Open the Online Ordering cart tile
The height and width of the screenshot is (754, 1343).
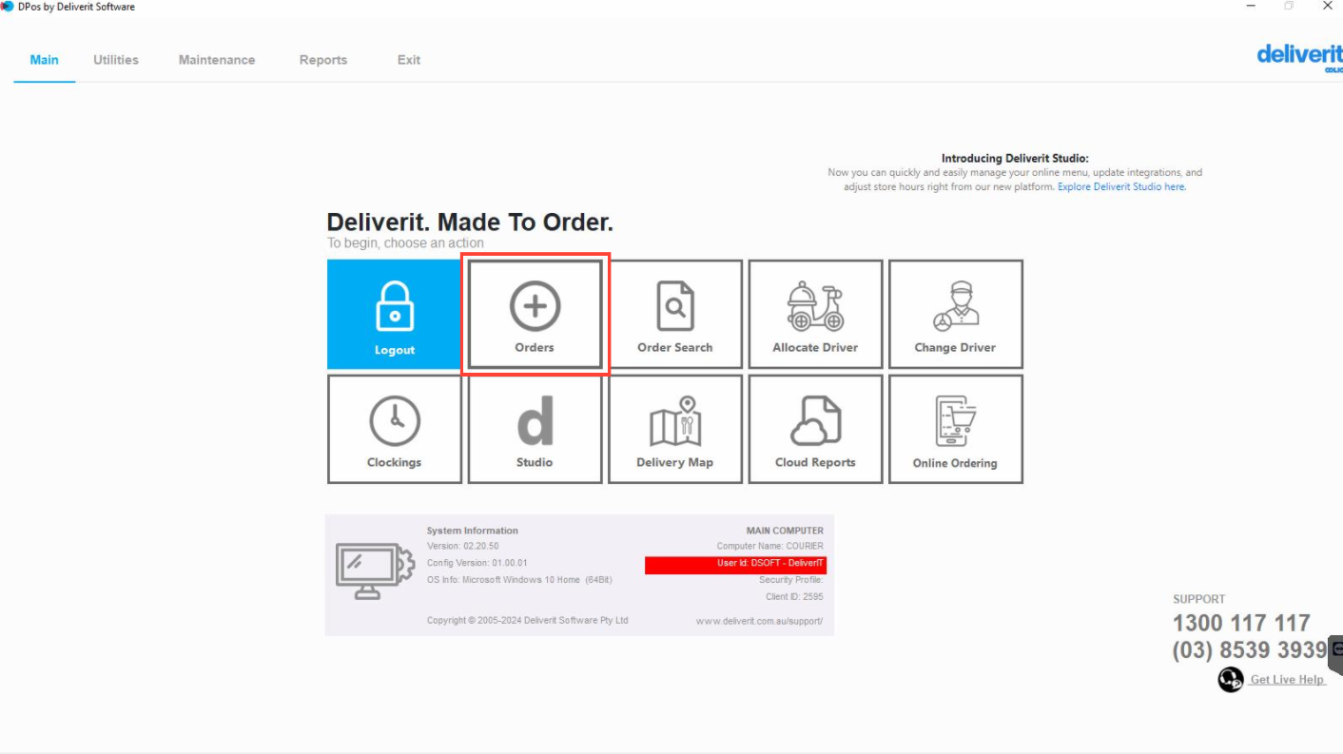pos(955,429)
